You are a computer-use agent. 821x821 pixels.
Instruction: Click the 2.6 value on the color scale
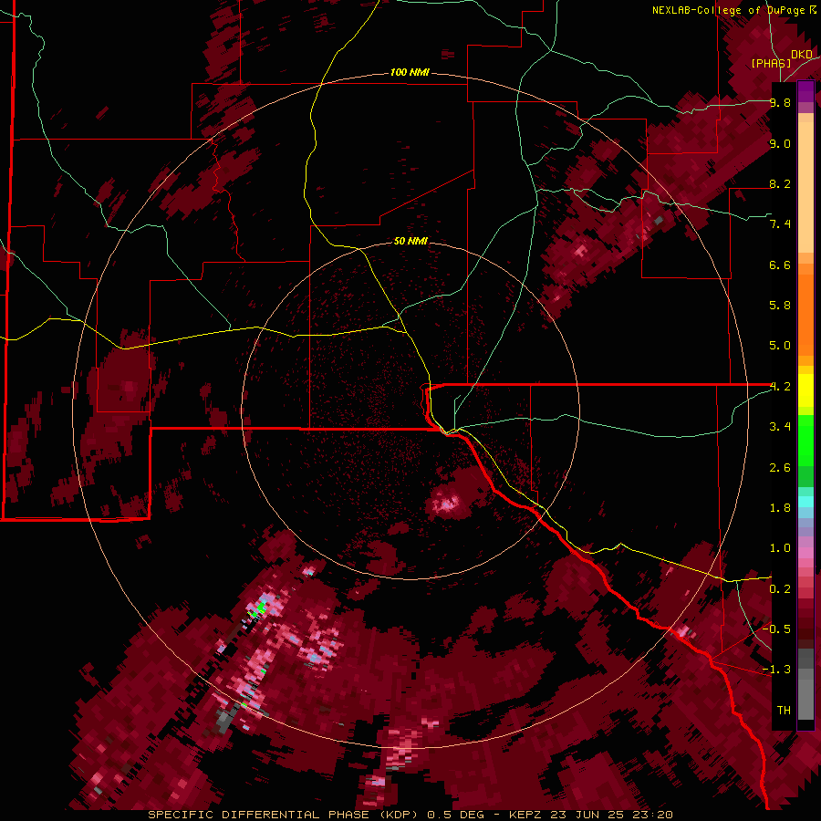[780, 468]
